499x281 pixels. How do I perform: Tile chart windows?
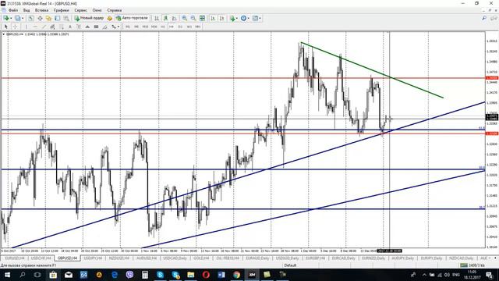point(202,18)
